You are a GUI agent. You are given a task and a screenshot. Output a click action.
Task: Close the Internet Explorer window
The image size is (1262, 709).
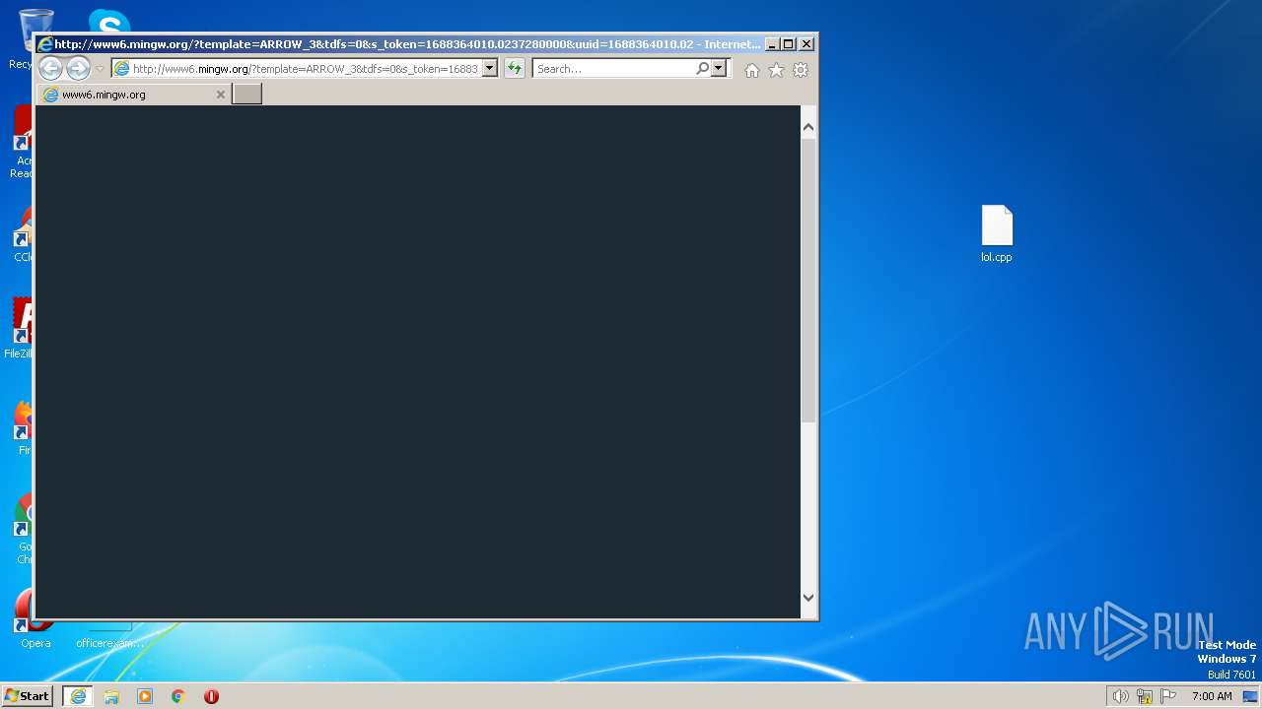tap(806, 44)
